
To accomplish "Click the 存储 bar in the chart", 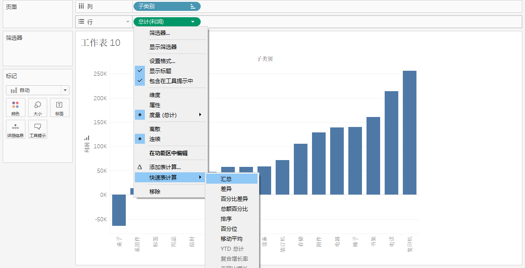I will point(301,169).
